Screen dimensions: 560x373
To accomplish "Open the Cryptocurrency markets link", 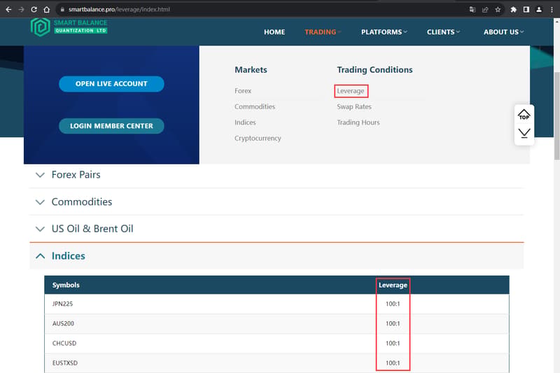I will [258, 138].
